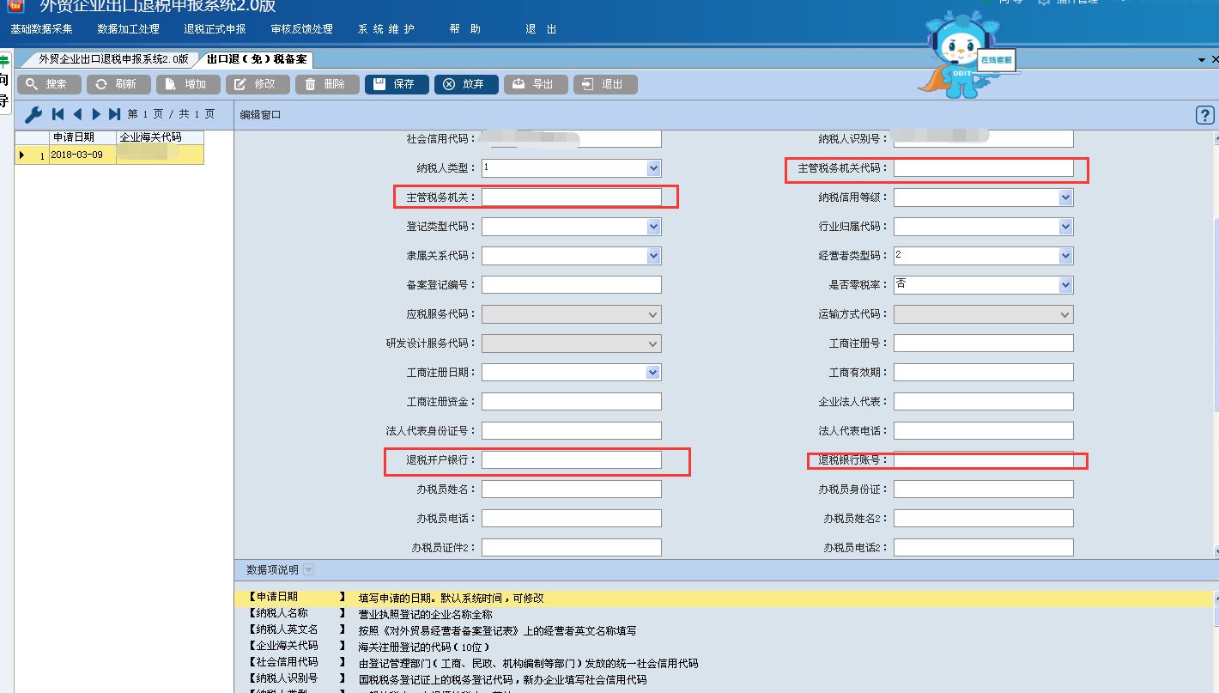Click the wrench settings icon
Image resolution: width=1219 pixels, height=693 pixels.
tap(33, 114)
